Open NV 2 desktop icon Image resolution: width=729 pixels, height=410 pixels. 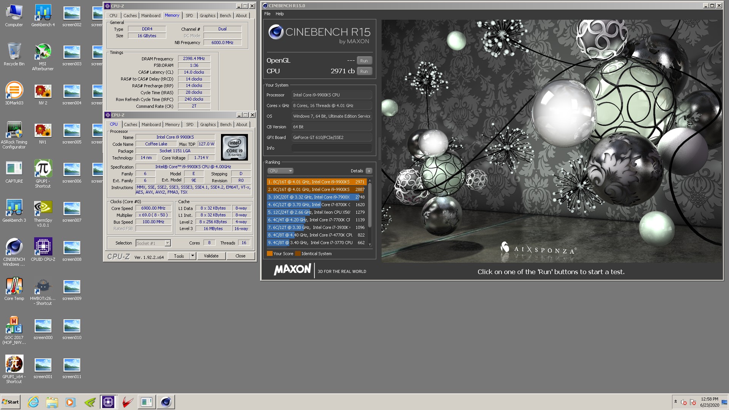pos(43,94)
